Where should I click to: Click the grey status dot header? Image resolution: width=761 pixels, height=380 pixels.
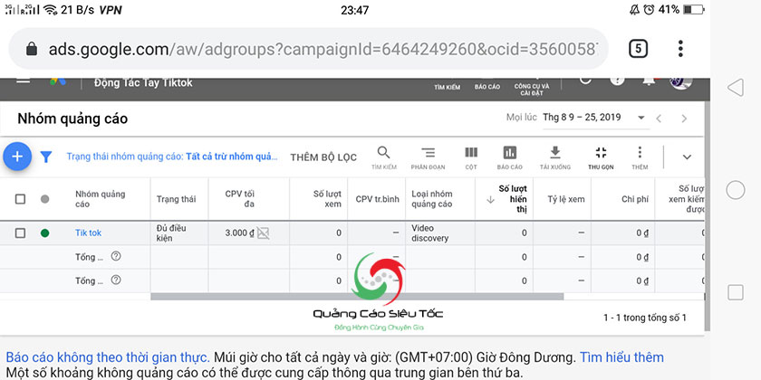44,199
